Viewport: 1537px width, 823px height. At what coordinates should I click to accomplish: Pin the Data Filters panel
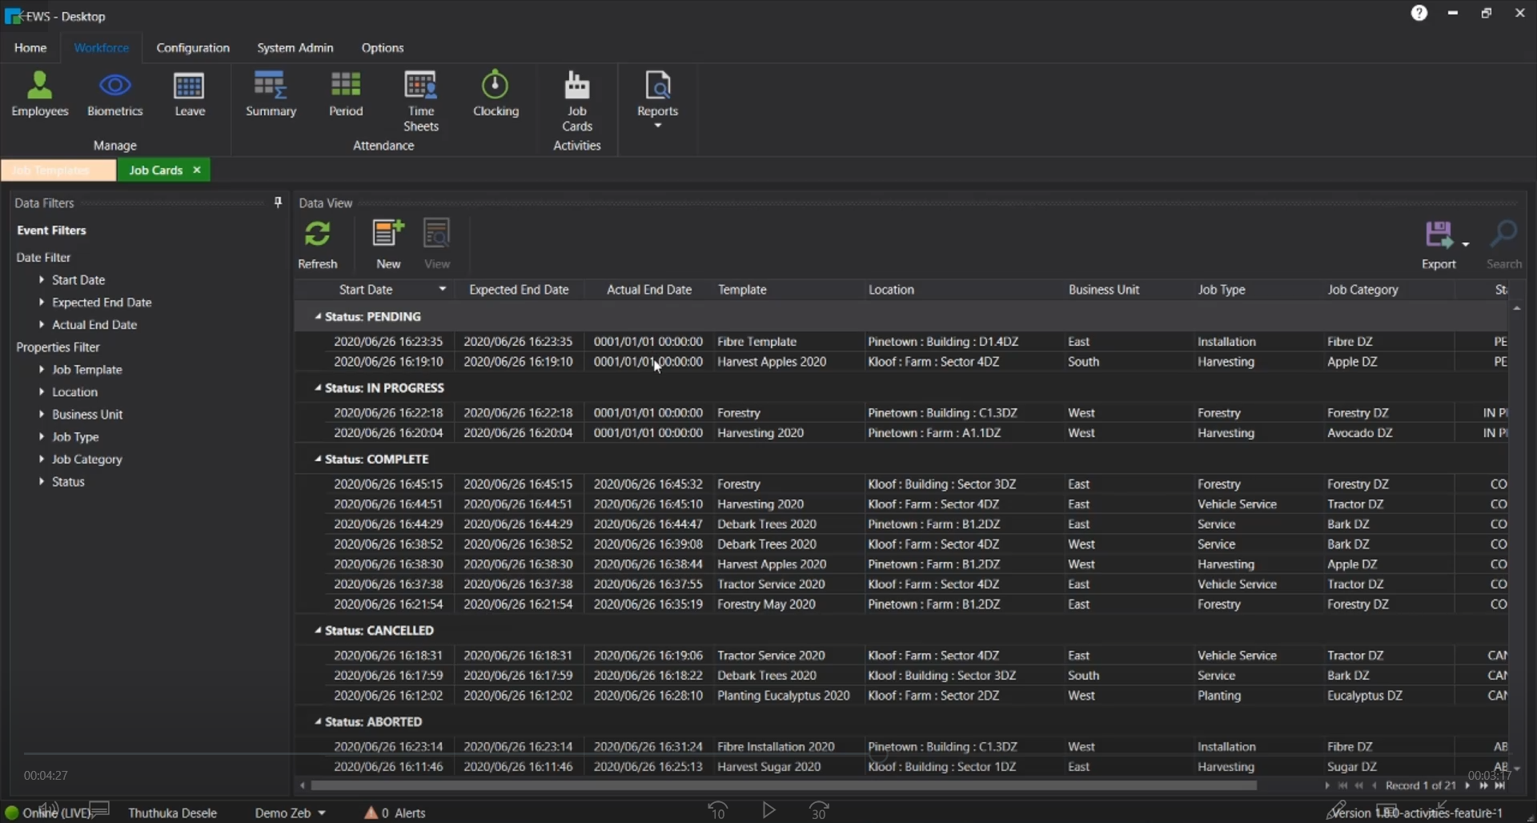click(x=278, y=203)
